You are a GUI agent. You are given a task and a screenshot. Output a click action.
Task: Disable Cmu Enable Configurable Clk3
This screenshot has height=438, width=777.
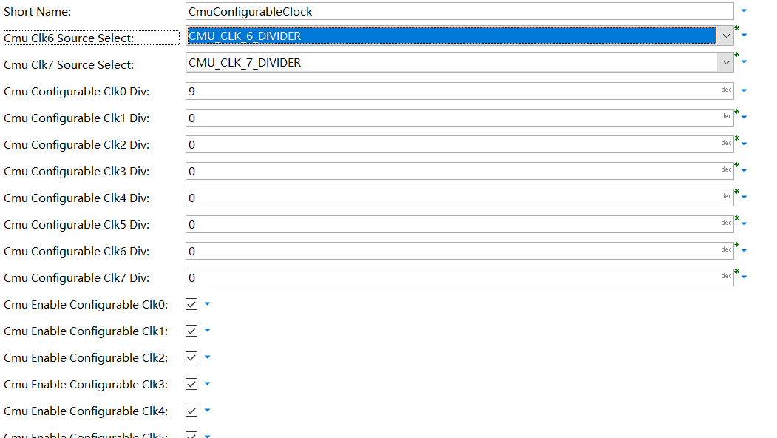190,384
